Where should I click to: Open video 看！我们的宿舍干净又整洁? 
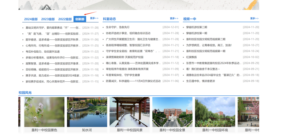coord(203,69)
